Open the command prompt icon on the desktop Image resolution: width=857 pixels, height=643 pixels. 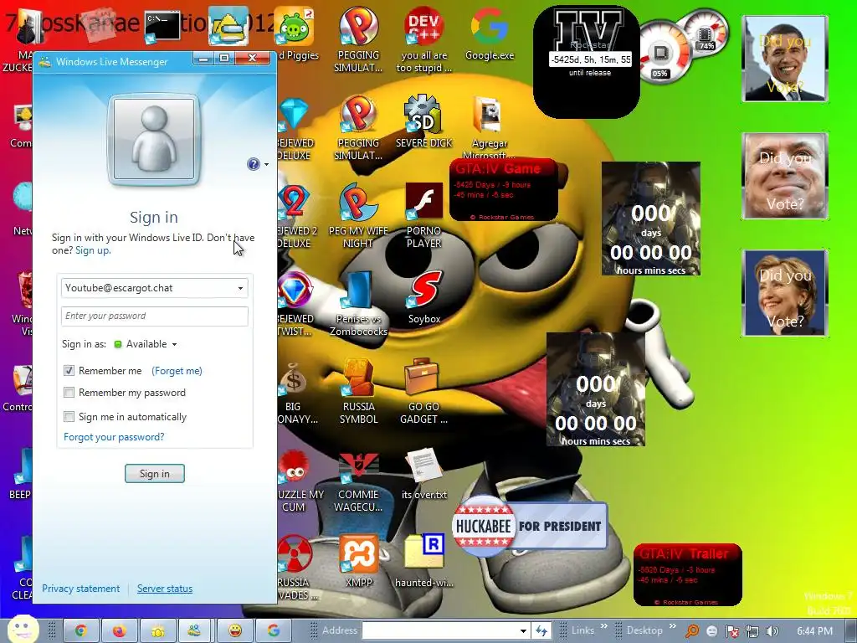163,26
